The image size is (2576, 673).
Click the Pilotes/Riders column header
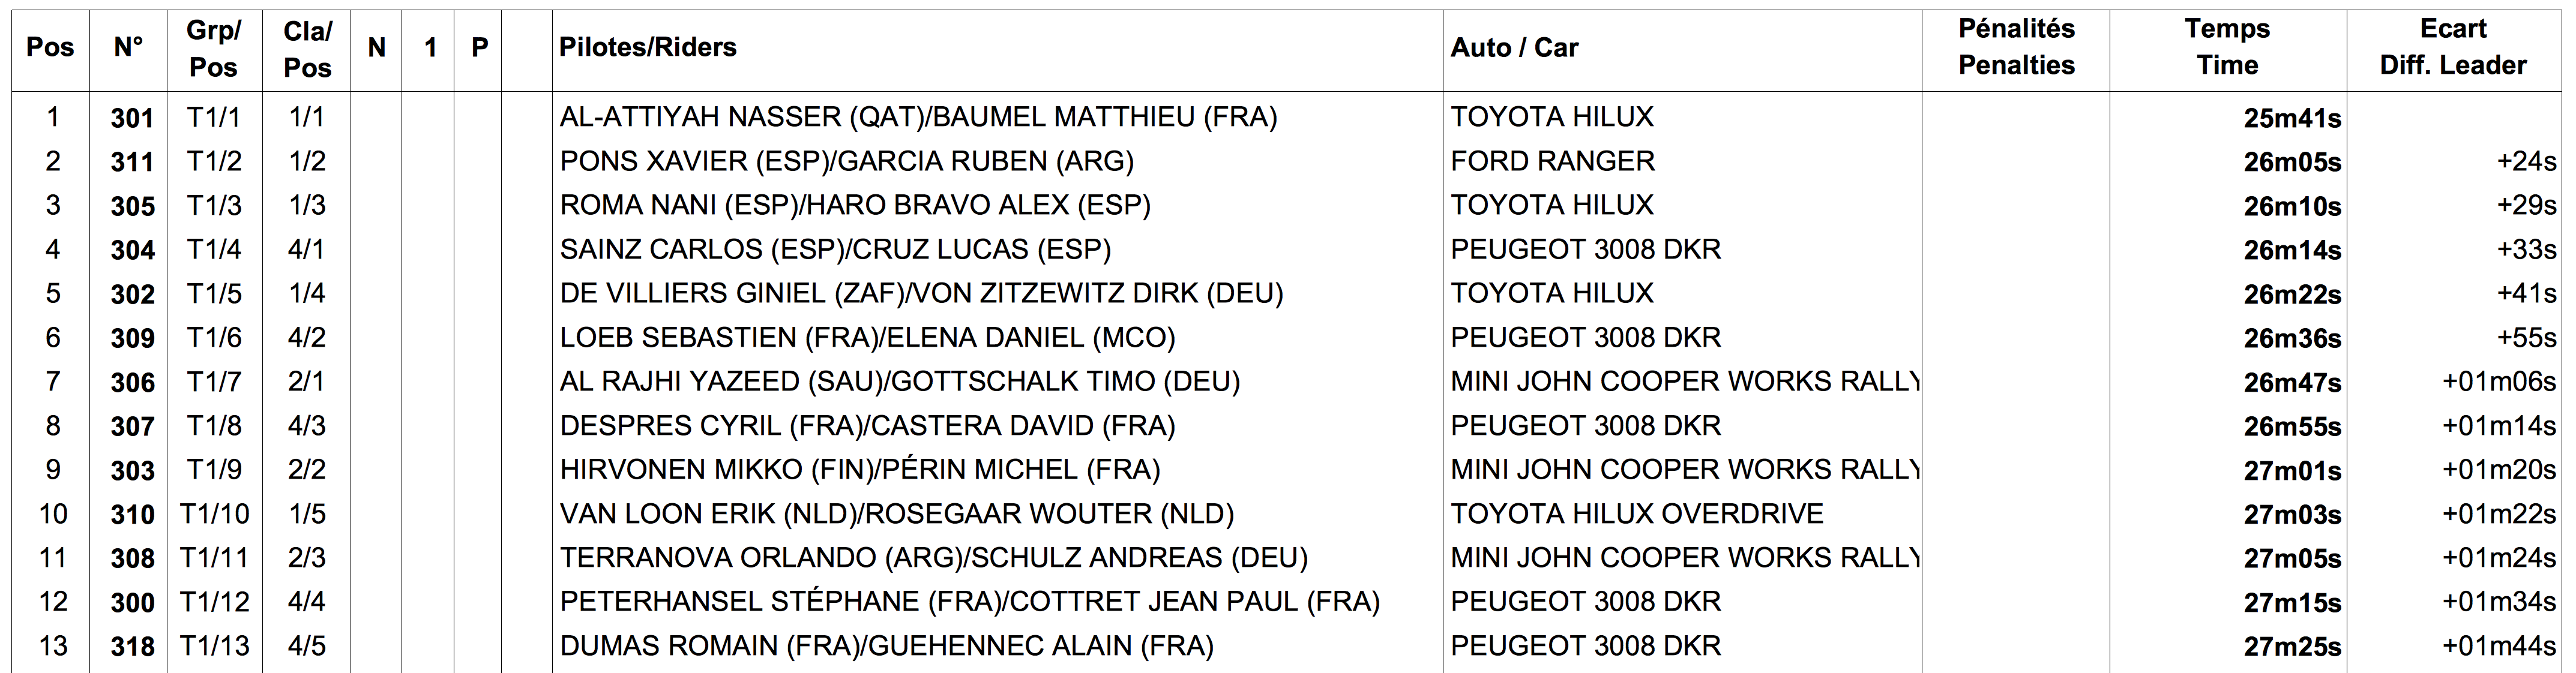647,48
